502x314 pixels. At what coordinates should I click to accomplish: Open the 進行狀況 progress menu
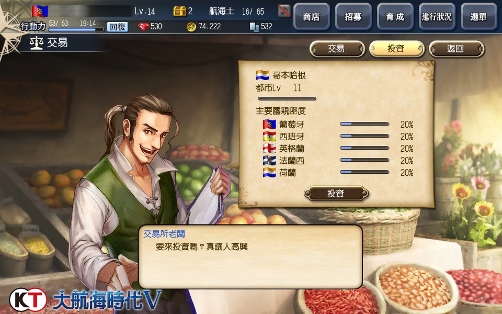(x=437, y=17)
